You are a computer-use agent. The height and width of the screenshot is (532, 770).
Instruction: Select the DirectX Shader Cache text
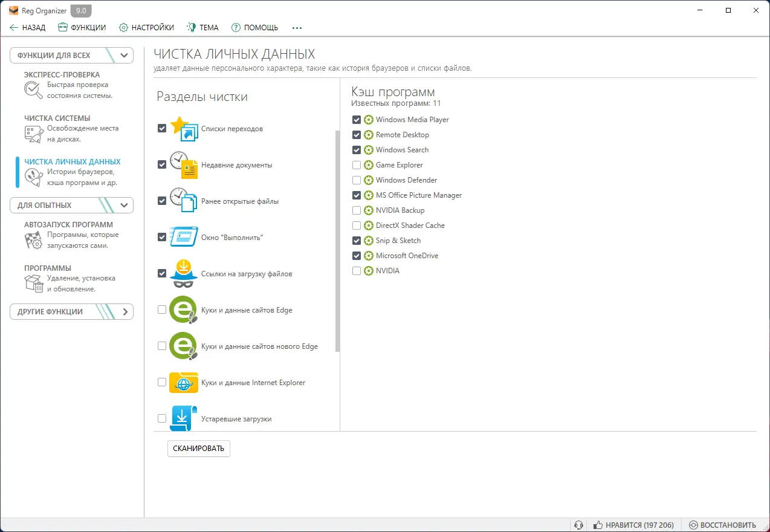click(410, 225)
